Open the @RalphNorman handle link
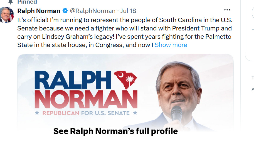Image resolution: width=254 pixels, height=142 pixels. tap(93, 11)
